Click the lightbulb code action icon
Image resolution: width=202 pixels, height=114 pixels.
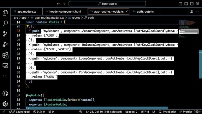tap(27, 26)
